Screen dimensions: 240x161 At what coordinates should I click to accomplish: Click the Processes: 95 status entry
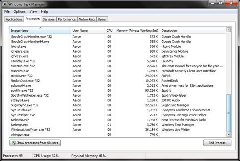pyautogui.click(x=13, y=156)
